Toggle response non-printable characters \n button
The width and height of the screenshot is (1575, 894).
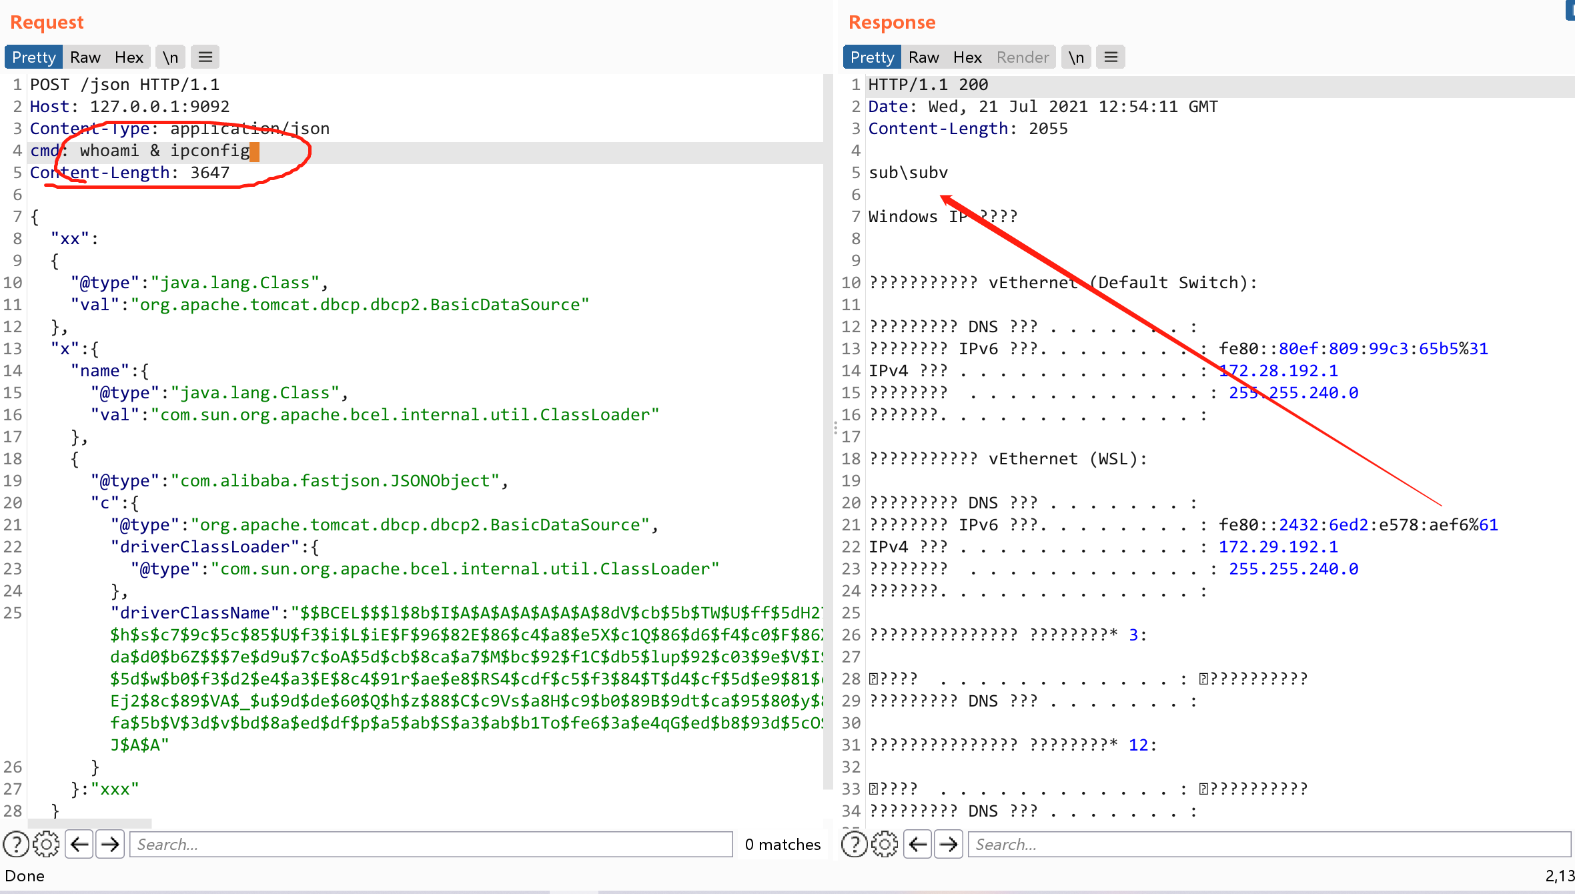click(x=1076, y=57)
